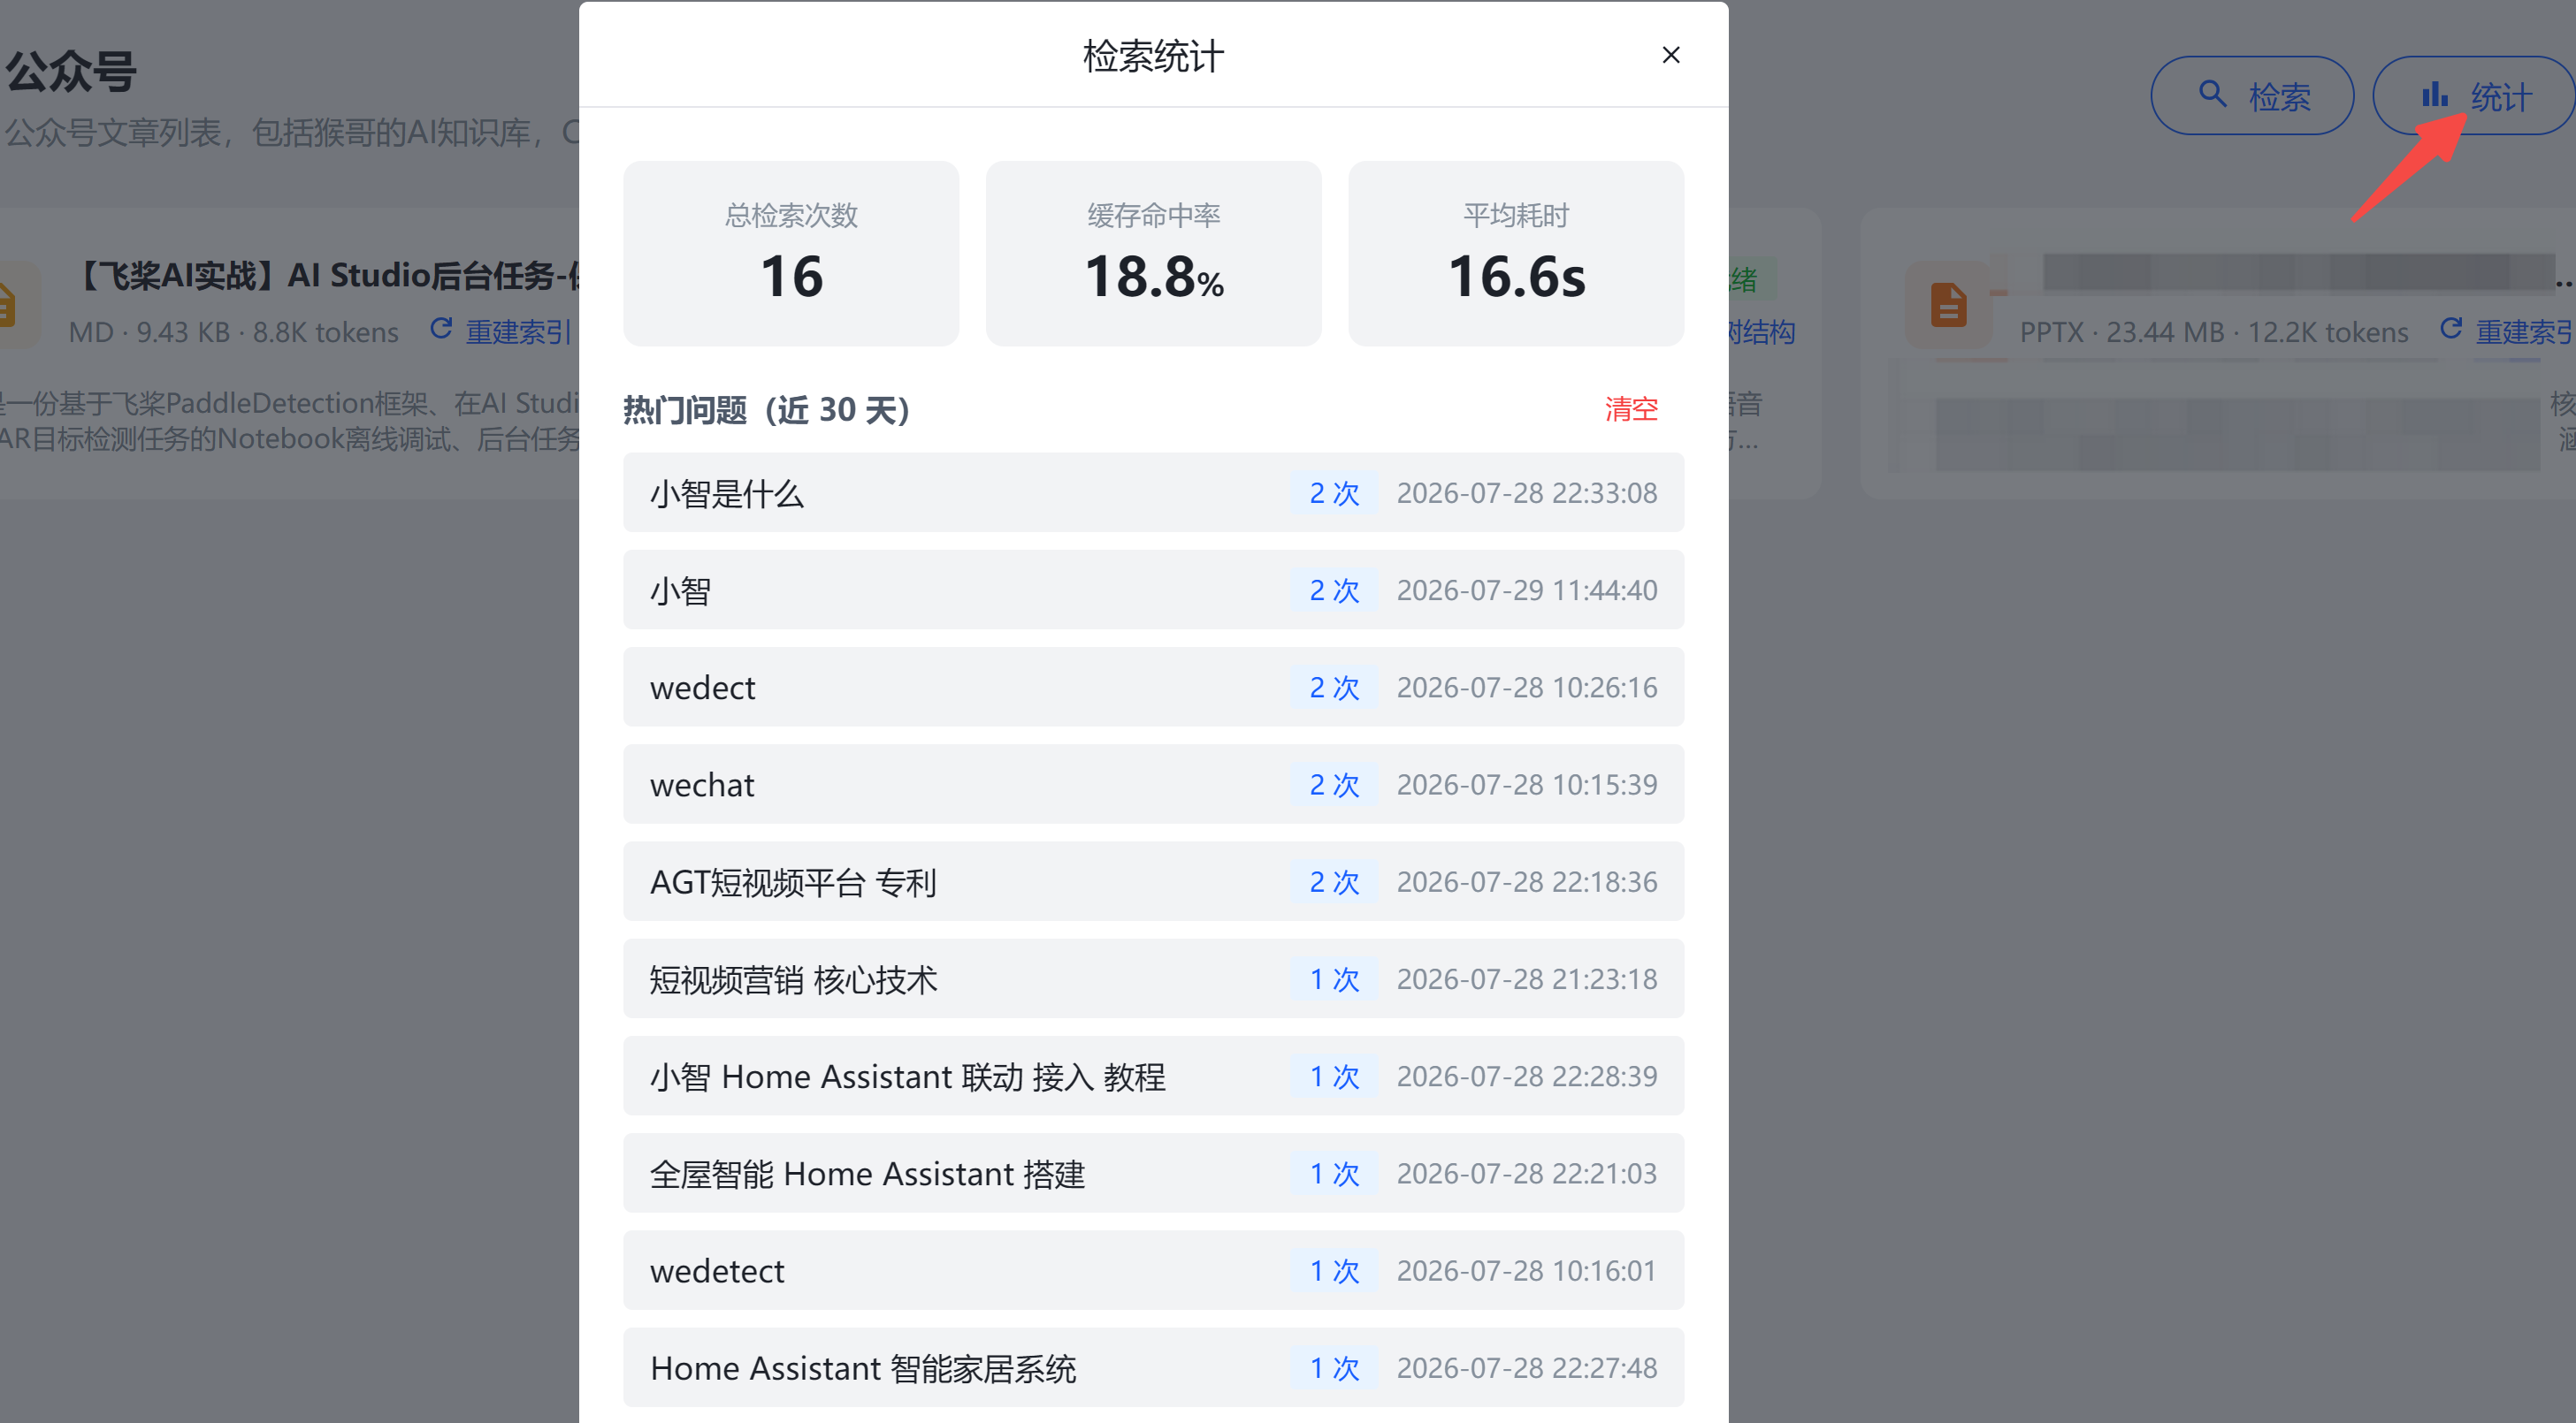Select the 短视频营销 核心技术 question row
Image resolution: width=2576 pixels, height=1423 pixels.
[x=1153, y=978]
